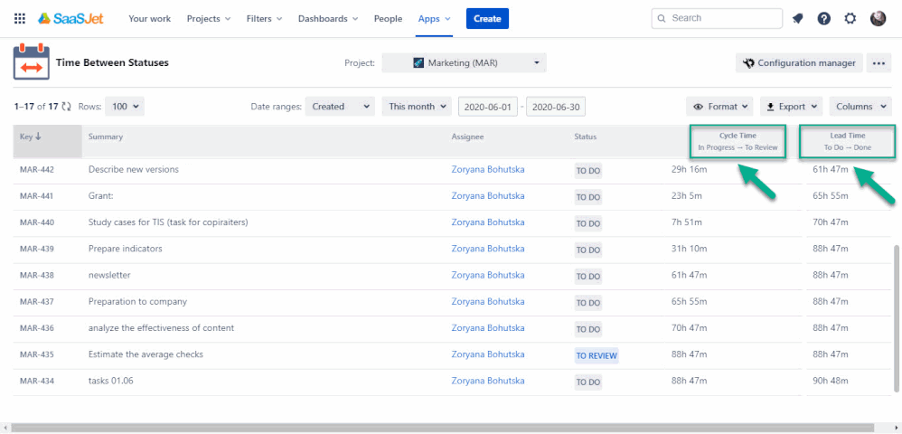Click the Status column header
Viewport: 902px width, 434px height.
tap(585, 137)
